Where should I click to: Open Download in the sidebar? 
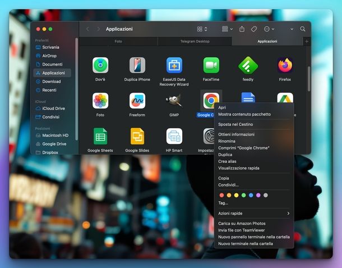coord(52,81)
